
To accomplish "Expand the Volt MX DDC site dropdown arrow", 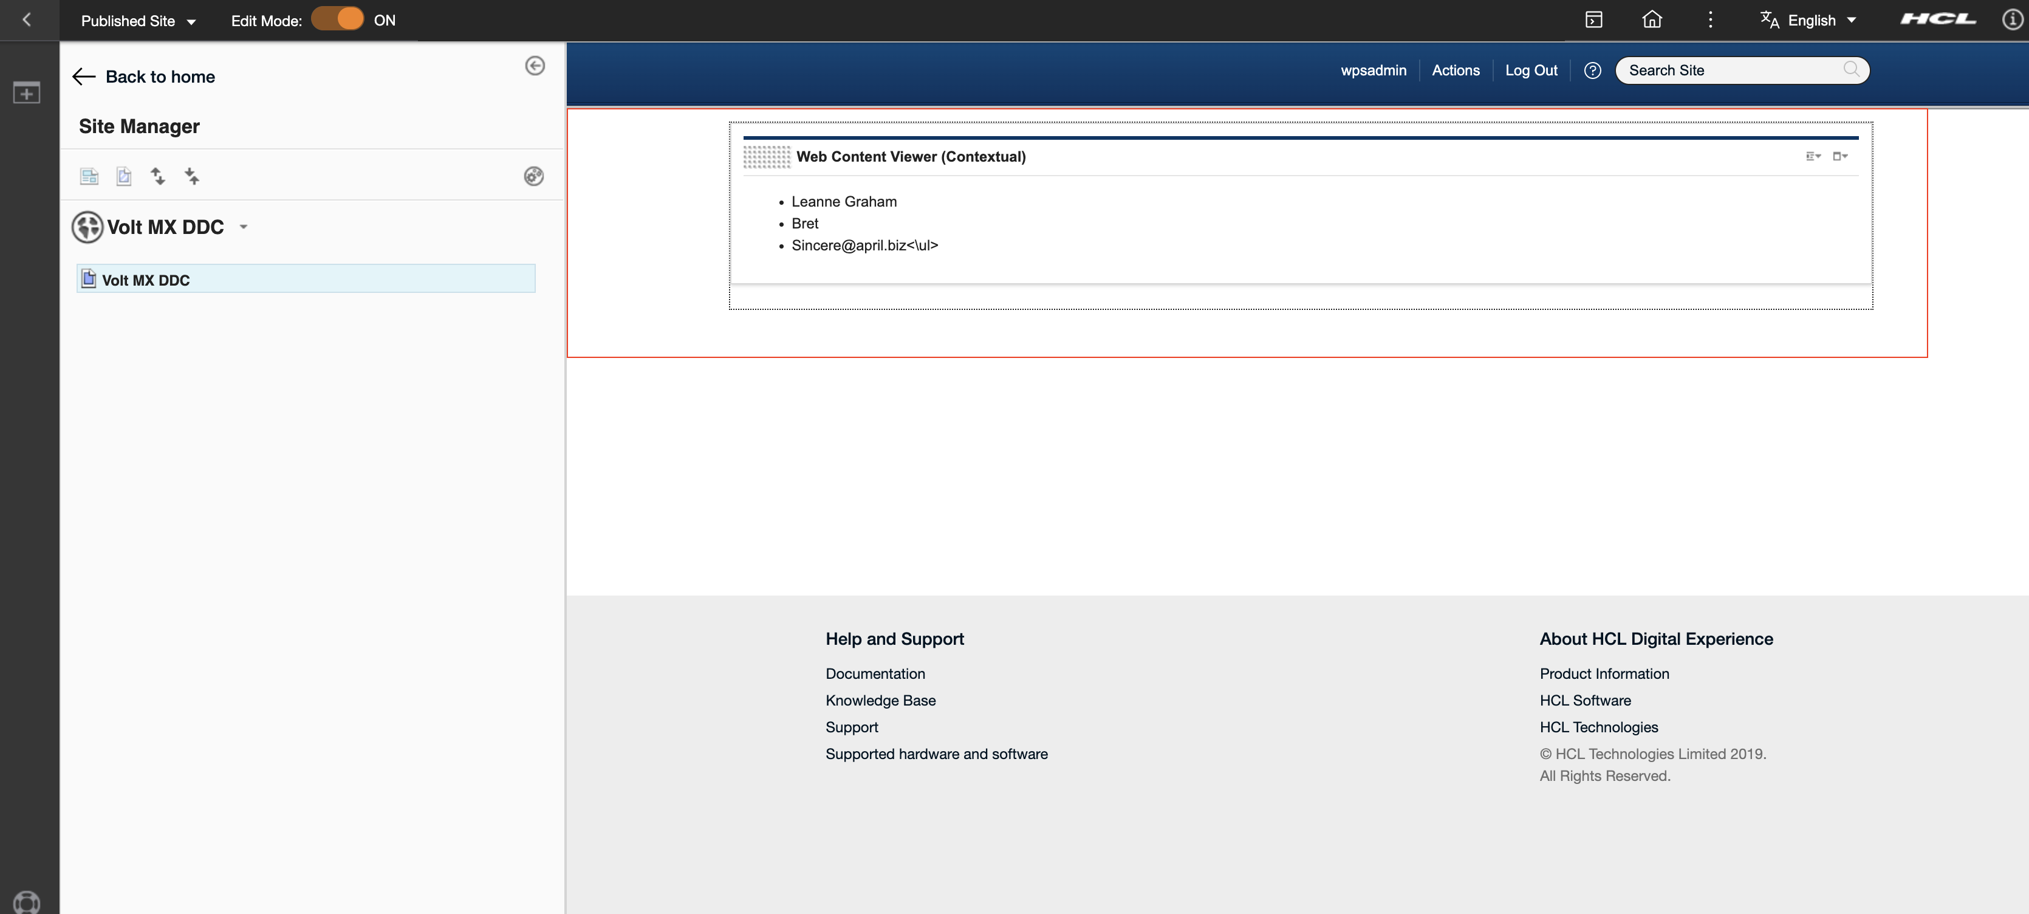I will (244, 227).
